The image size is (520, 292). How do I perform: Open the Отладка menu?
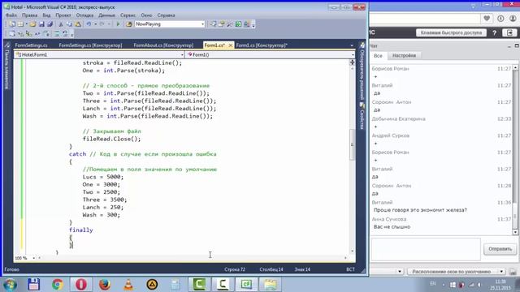[84, 15]
